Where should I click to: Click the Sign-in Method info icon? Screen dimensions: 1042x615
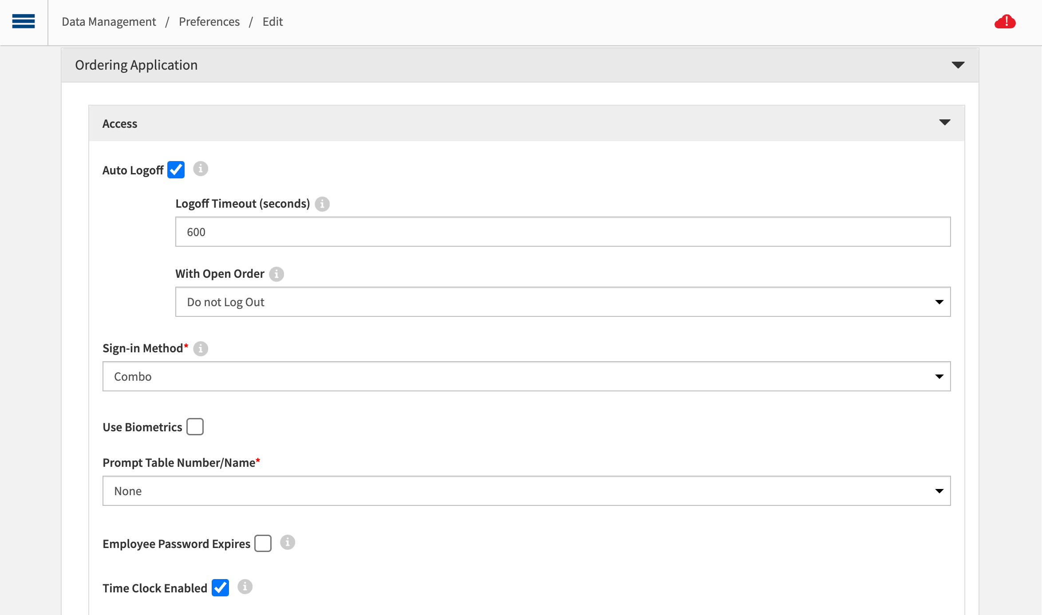click(x=201, y=349)
